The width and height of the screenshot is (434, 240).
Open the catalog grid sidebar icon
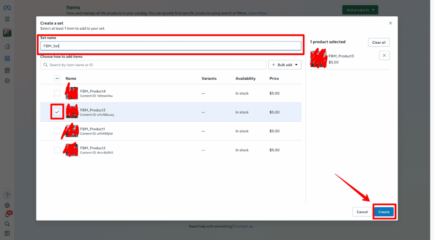pyautogui.click(x=7, y=59)
